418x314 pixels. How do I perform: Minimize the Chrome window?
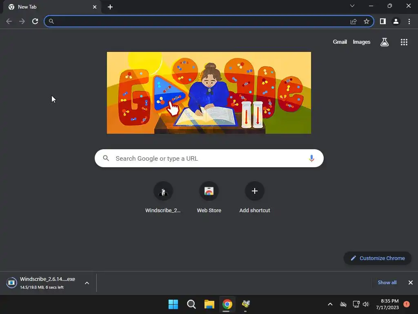(x=371, y=6)
